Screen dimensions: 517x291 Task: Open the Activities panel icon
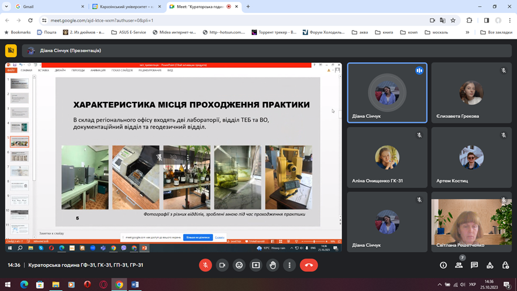coord(490,265)
